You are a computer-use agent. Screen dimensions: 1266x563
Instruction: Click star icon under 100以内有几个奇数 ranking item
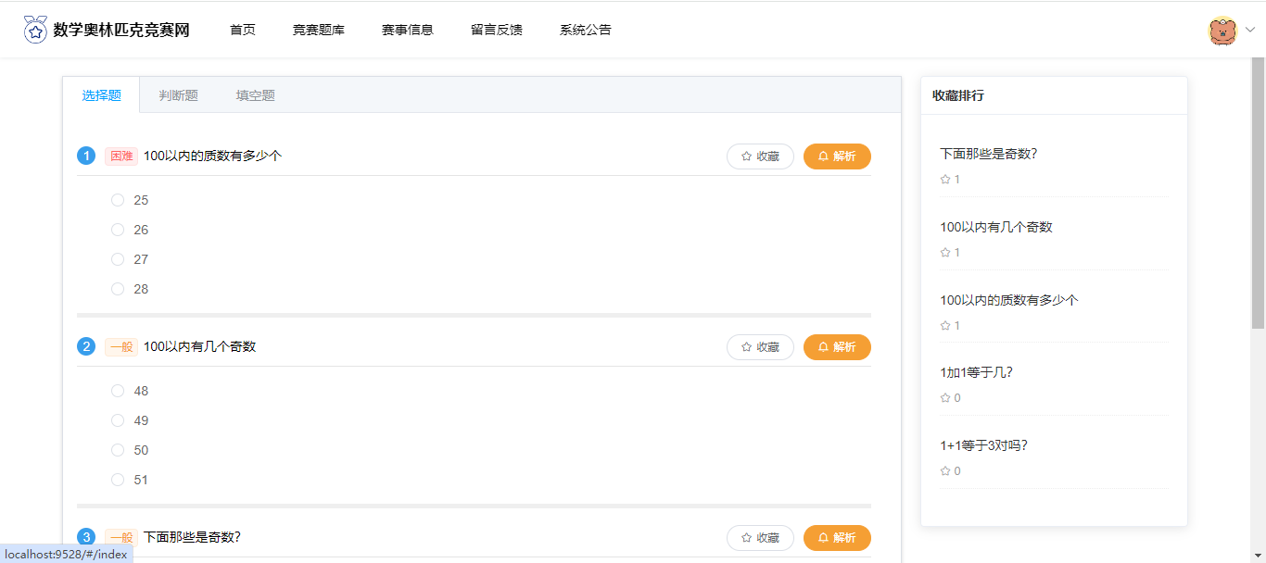coord(945,253)
